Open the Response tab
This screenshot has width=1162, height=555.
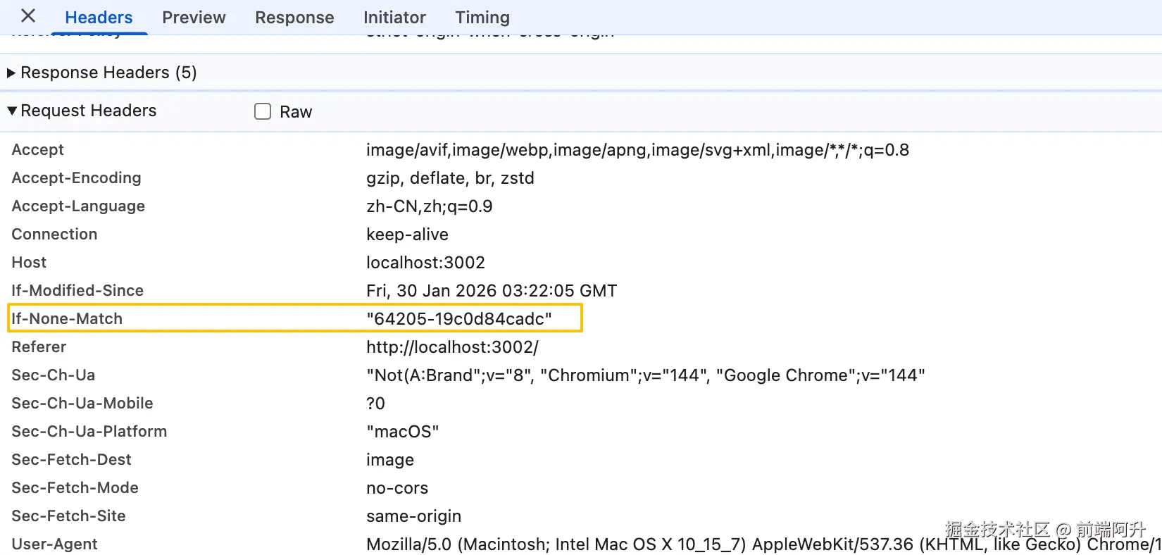click(294, 18)
